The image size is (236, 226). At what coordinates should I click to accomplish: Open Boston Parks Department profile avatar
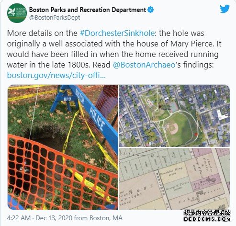[x=17, y=13]
